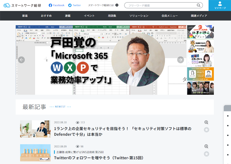Viewport: 231px width, 164px height.
Task: Select the 新着 menu item
Action: pyautogui.click(x=25, y=16)
